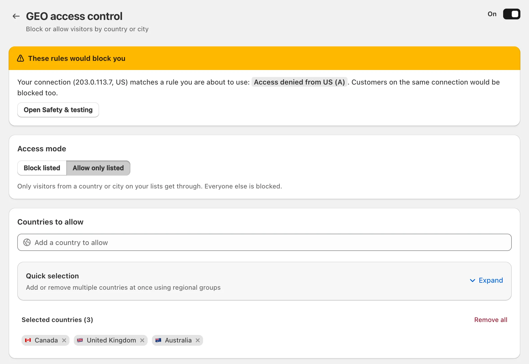Click the Remove all link
Image resolution: width=529 pixels, height=364 pixels.
(491, 320)
